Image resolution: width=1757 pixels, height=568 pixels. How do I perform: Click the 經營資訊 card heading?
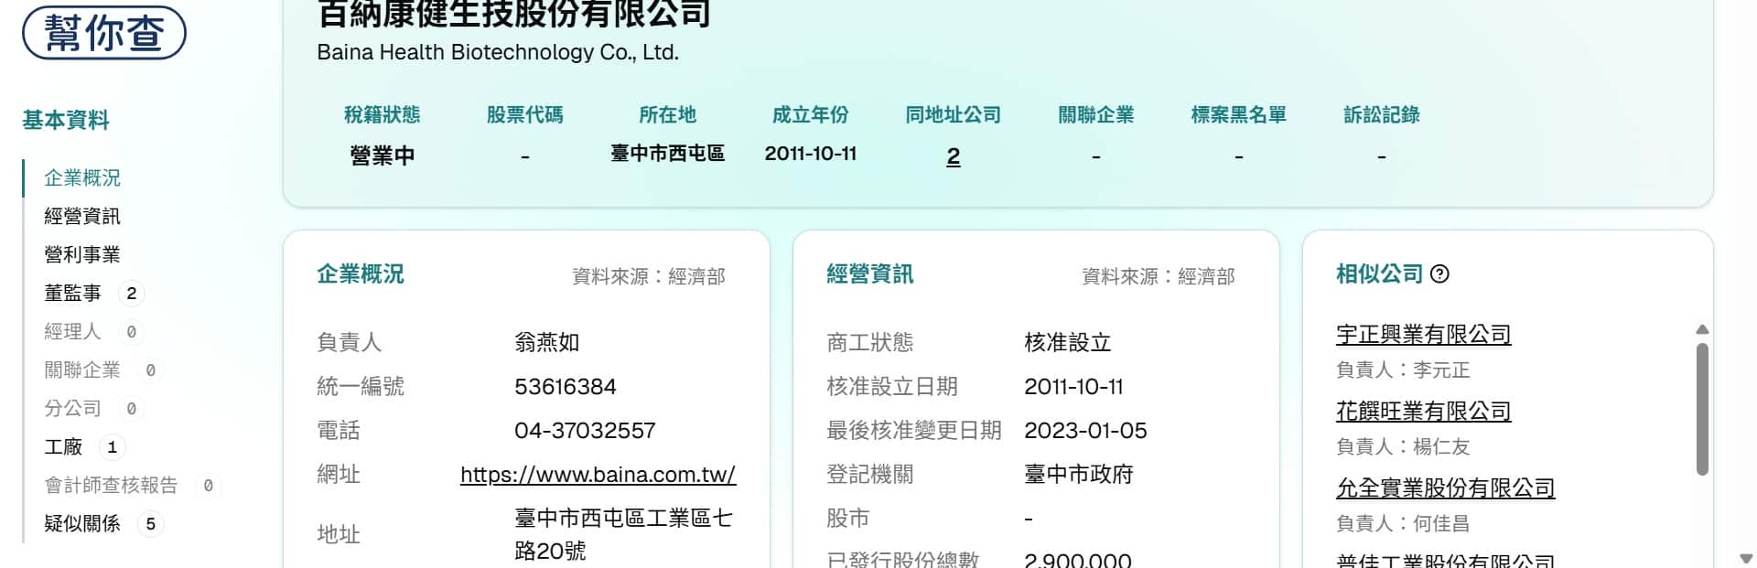point(870,274)
